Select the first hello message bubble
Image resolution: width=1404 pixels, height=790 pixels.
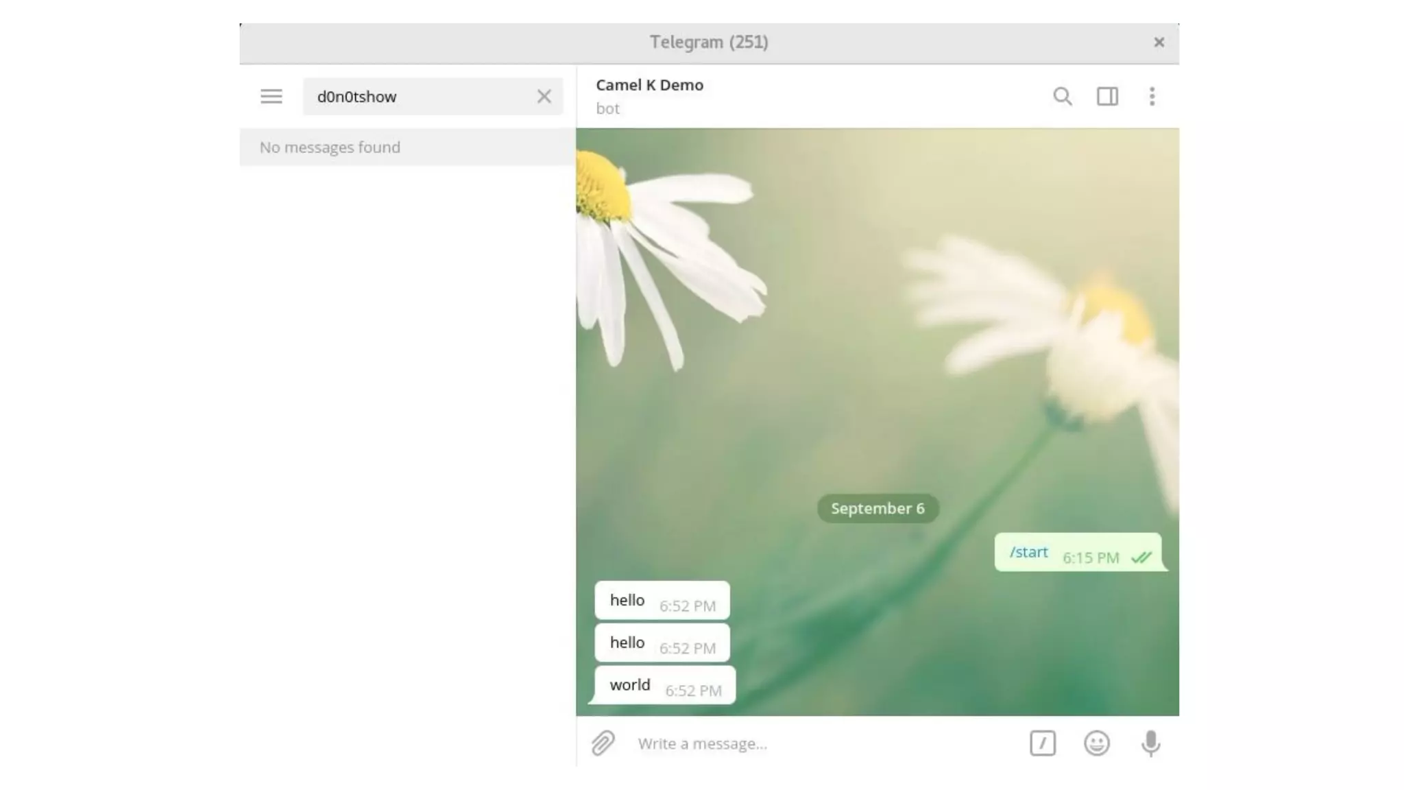pos(662,601)
